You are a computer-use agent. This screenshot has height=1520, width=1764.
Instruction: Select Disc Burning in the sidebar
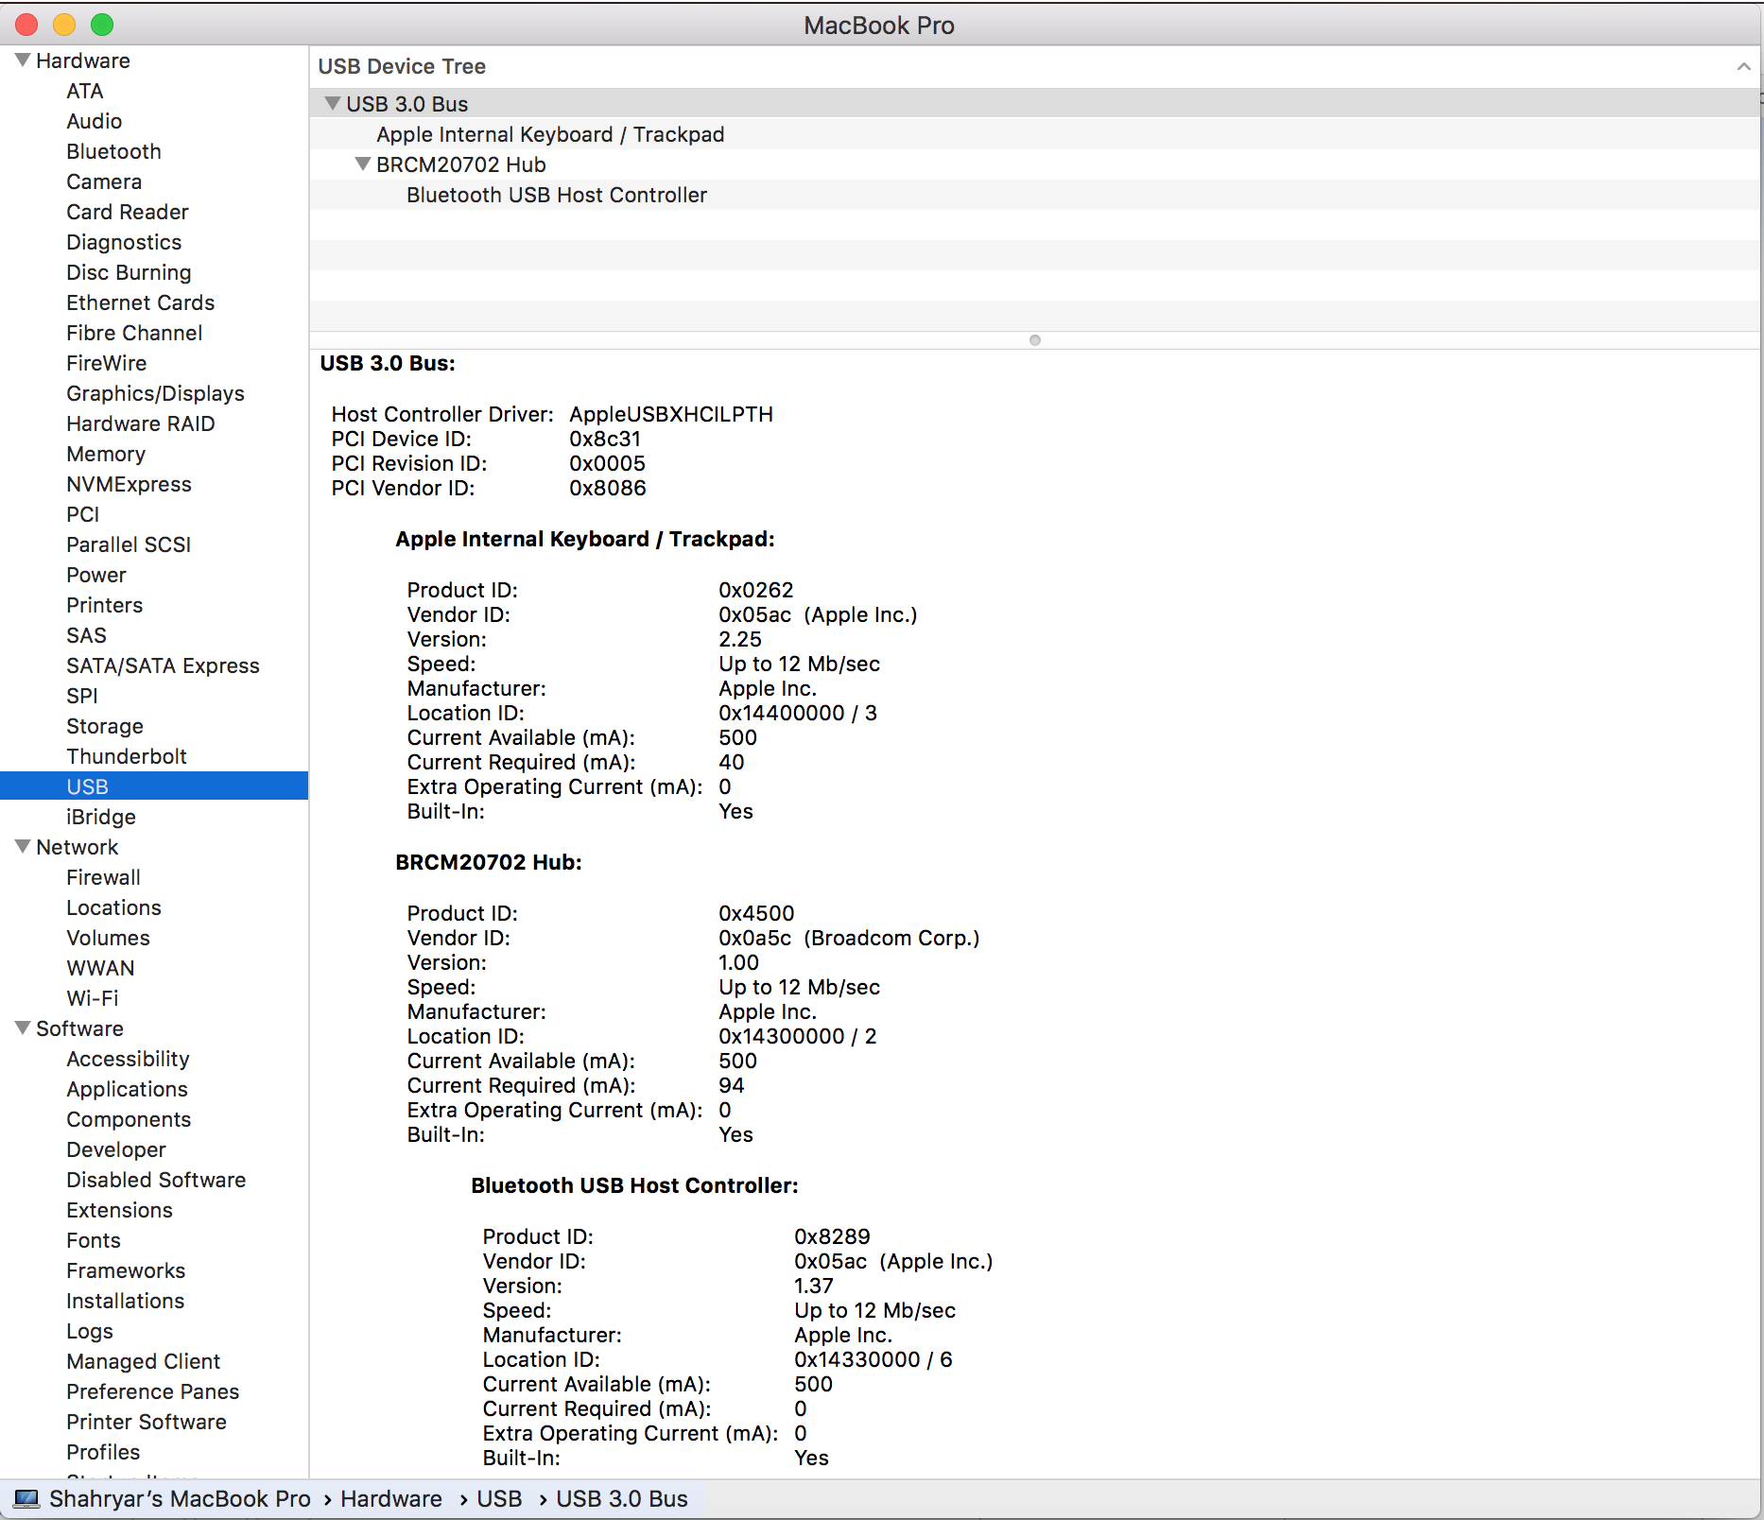coord(129,272)
